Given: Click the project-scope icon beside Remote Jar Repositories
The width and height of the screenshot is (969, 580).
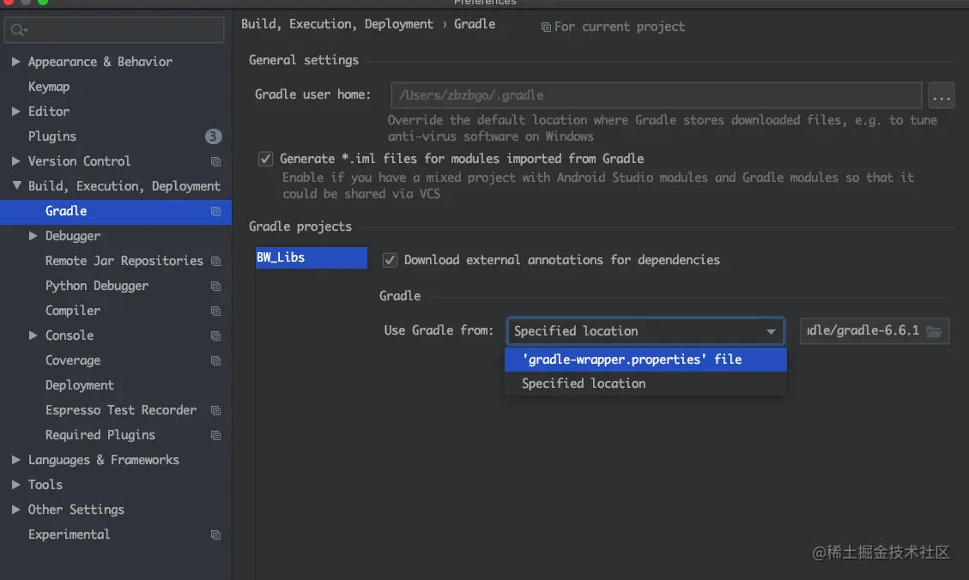Looking at the screenshot, I should (x=215, y=262).
